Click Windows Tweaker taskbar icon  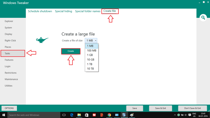coord(124,115)
